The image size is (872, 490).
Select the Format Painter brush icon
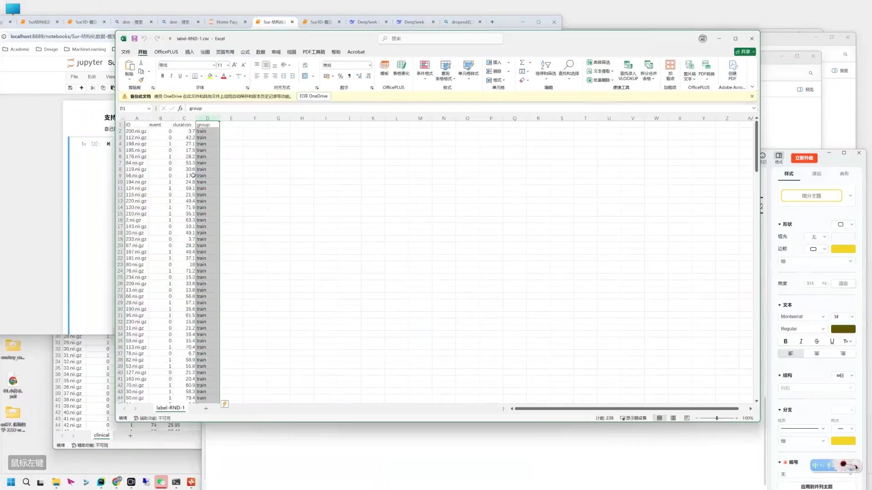141,80
